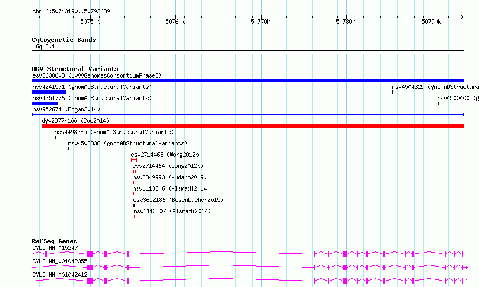Open the nsv4251776 (gnomADStructuralVariants) label
Image resolution: width=479 pixels, height=287 pixels.
(x=92, y=98)
